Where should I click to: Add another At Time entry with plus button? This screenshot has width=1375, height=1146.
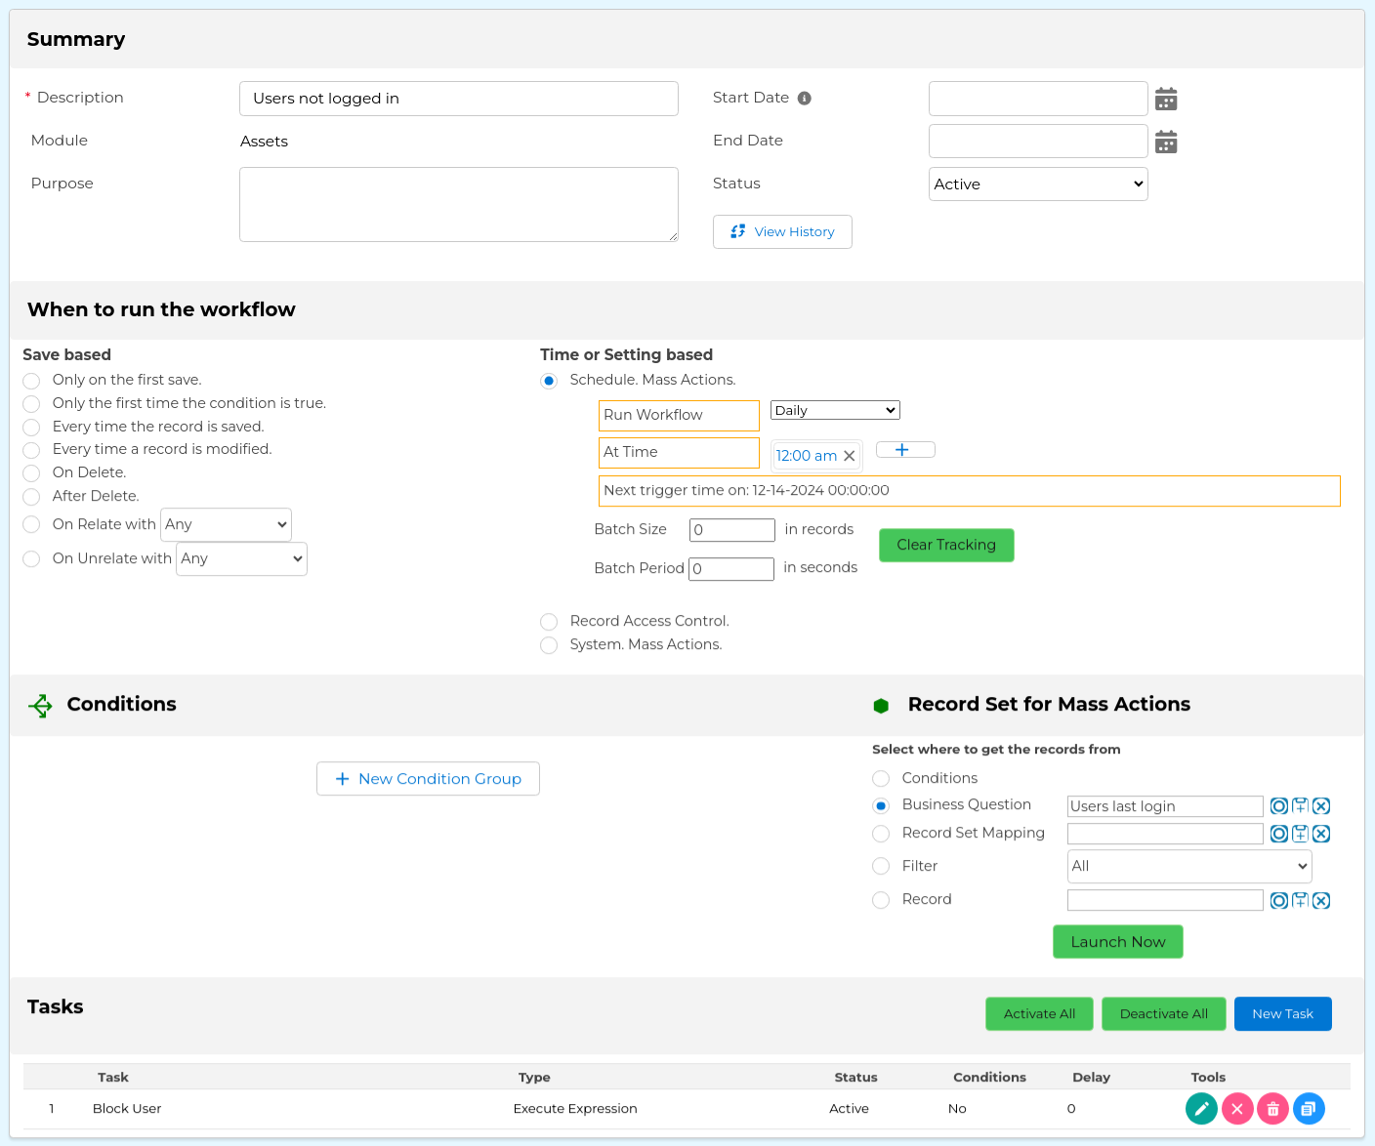pos(905,450)
